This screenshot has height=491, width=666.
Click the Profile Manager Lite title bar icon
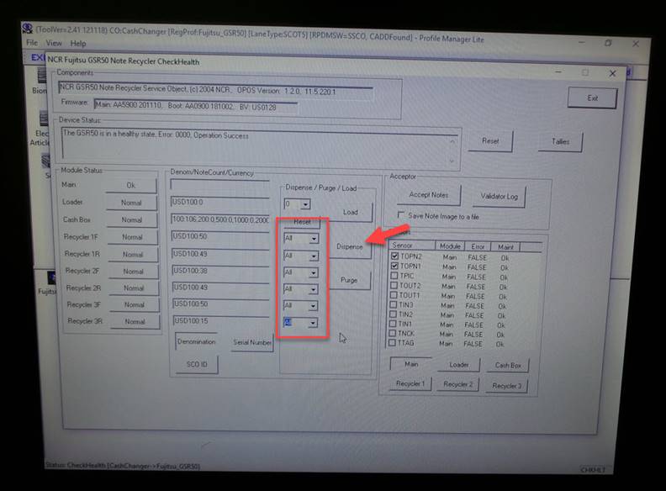click(x=28, y=29)
